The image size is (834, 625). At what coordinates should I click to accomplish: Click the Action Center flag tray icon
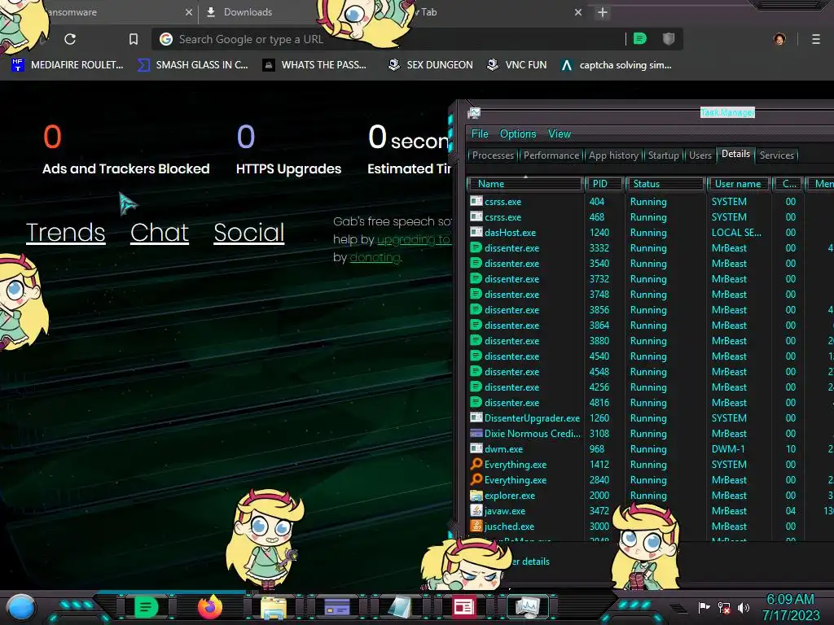click(704, 607)
